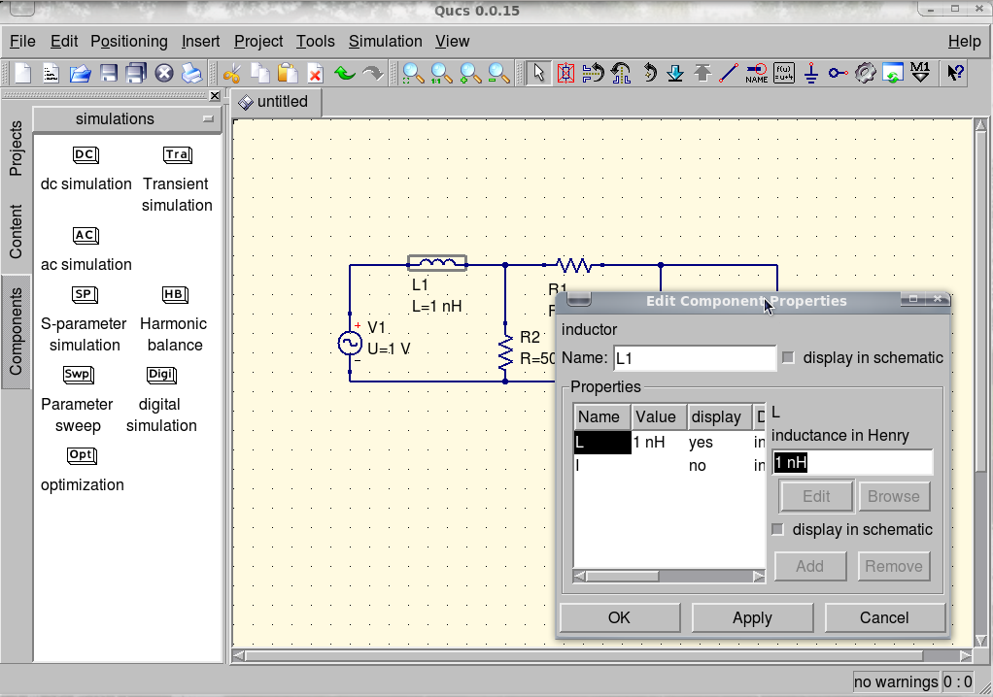Image resolution: width=993 pixels, height=697 pixels.
Task: Switch to the Projects side tab
Action: click(16, 149)
